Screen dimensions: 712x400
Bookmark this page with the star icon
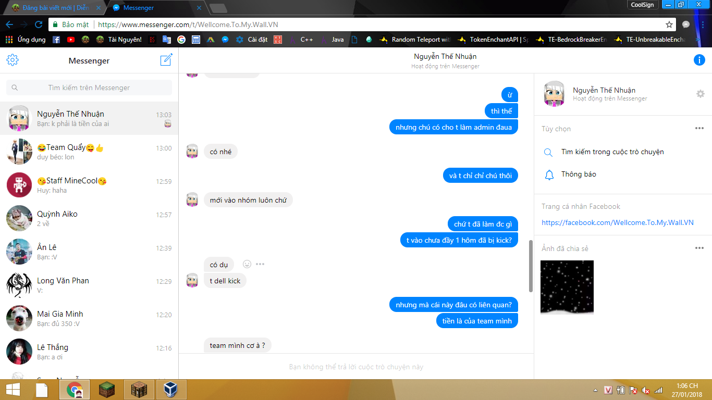tap(669, 24)
